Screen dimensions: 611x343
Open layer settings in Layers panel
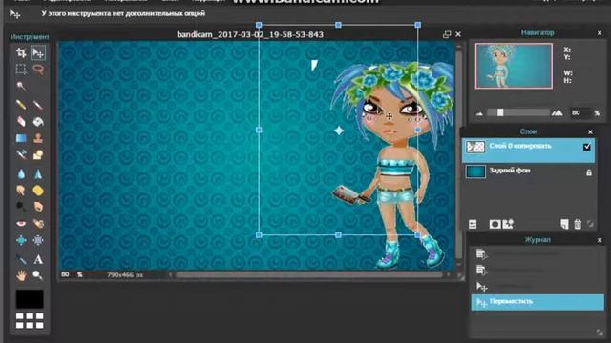pos(473,224)
